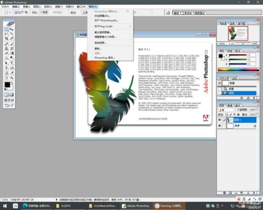Toggle lock transparent pixels checkbox
Image resolution: width=263 pixels, height=210 pixels.
226,114
